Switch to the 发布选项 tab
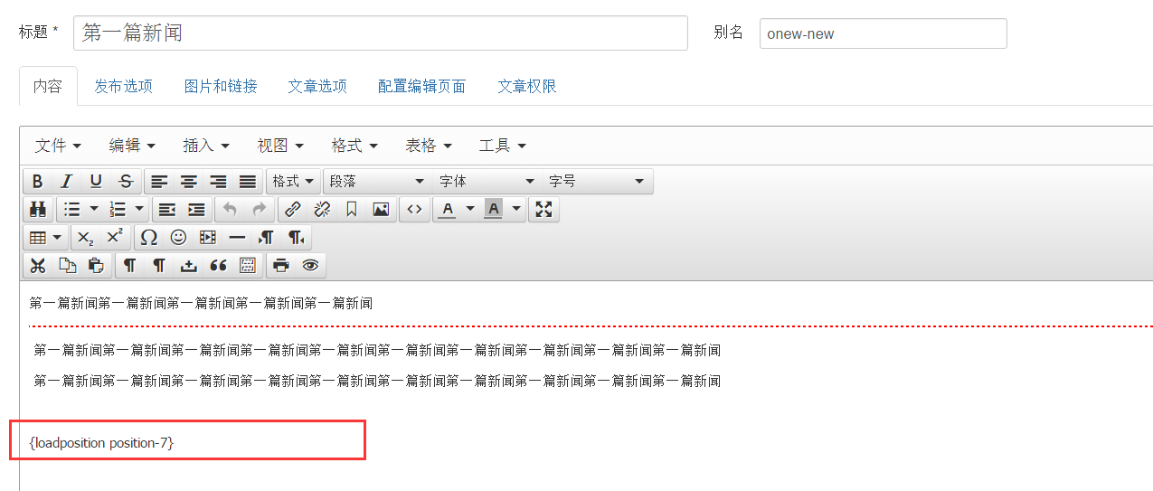Screen dimensions: 1153x491 (123, 86)
